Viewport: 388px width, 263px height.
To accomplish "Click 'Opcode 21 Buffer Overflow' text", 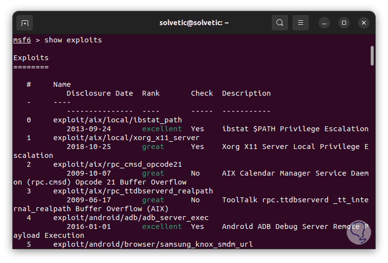I will (131, 183).
